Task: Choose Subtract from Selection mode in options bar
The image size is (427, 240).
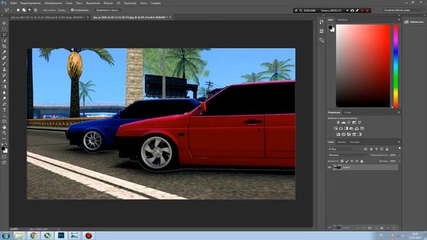Action: (x=29, y=10)
